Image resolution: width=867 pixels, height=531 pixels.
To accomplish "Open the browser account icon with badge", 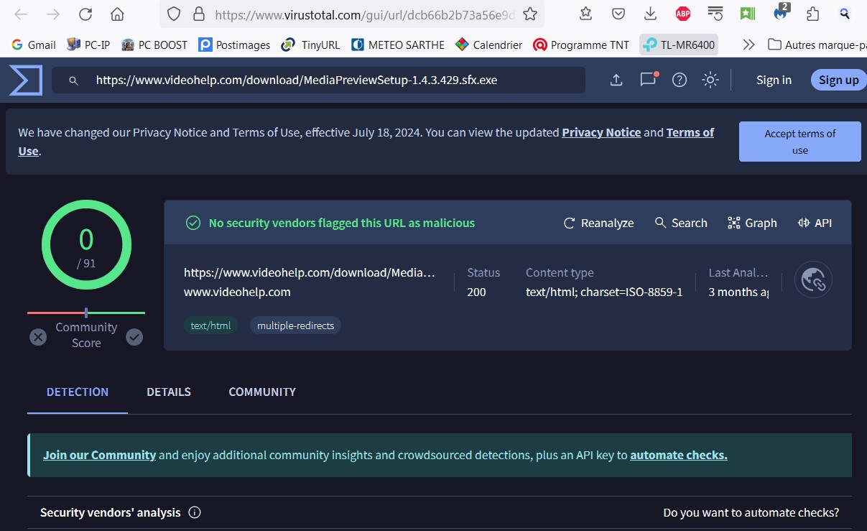I will (x=780, y=12).
